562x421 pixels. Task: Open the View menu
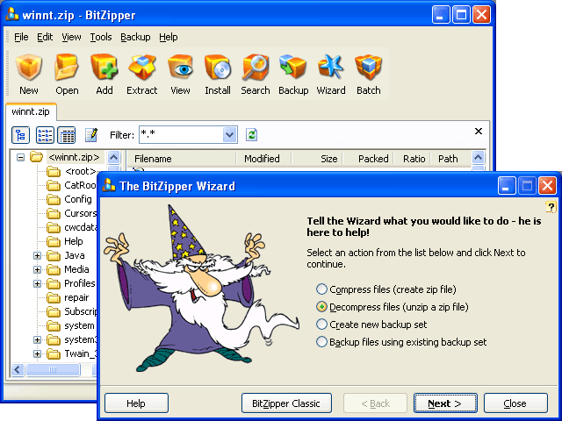click(x=71, y=37)
